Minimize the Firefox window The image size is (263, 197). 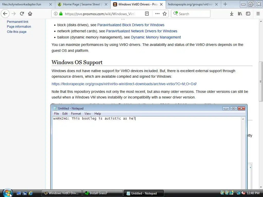pos(243,4)
